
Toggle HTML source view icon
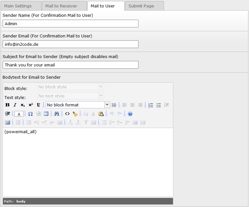67,114
